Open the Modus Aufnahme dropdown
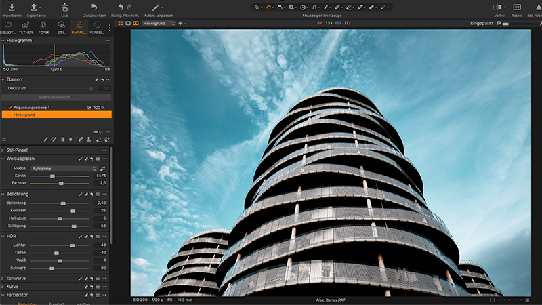 [64, 167]
